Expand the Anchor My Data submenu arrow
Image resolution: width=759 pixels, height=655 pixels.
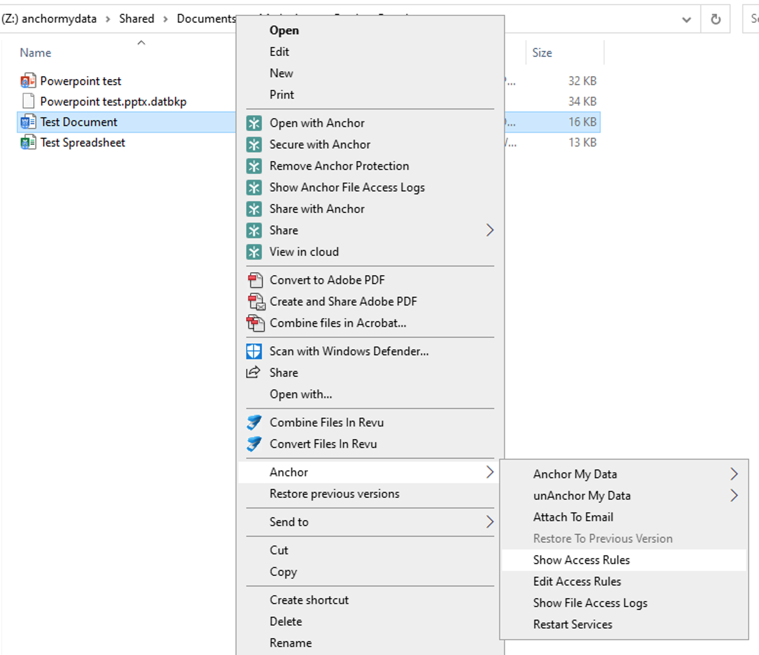click(734, 474)
